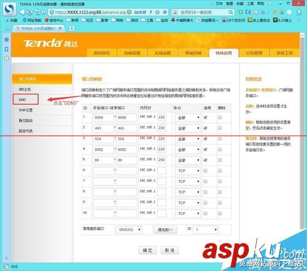Check delete checkbox for row 2 (port 443)
The image size is (307, 271).
(220, 128)
